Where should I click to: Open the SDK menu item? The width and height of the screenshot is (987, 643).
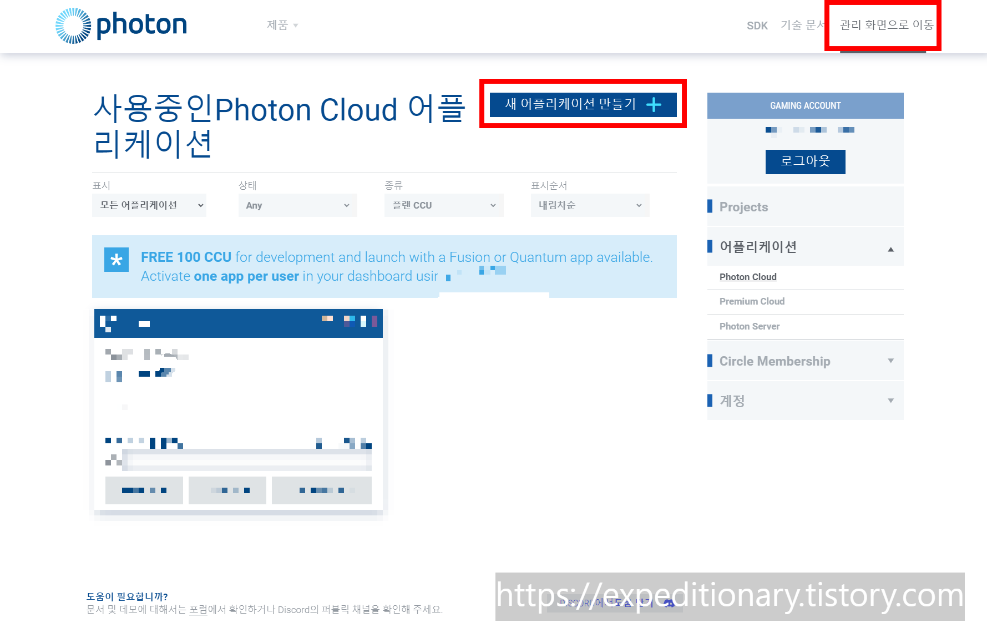click(757, 26)
